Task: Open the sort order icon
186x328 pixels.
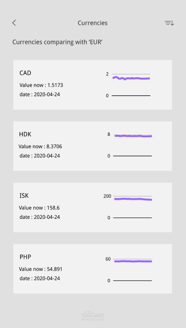Action: [x=169, y=23]
